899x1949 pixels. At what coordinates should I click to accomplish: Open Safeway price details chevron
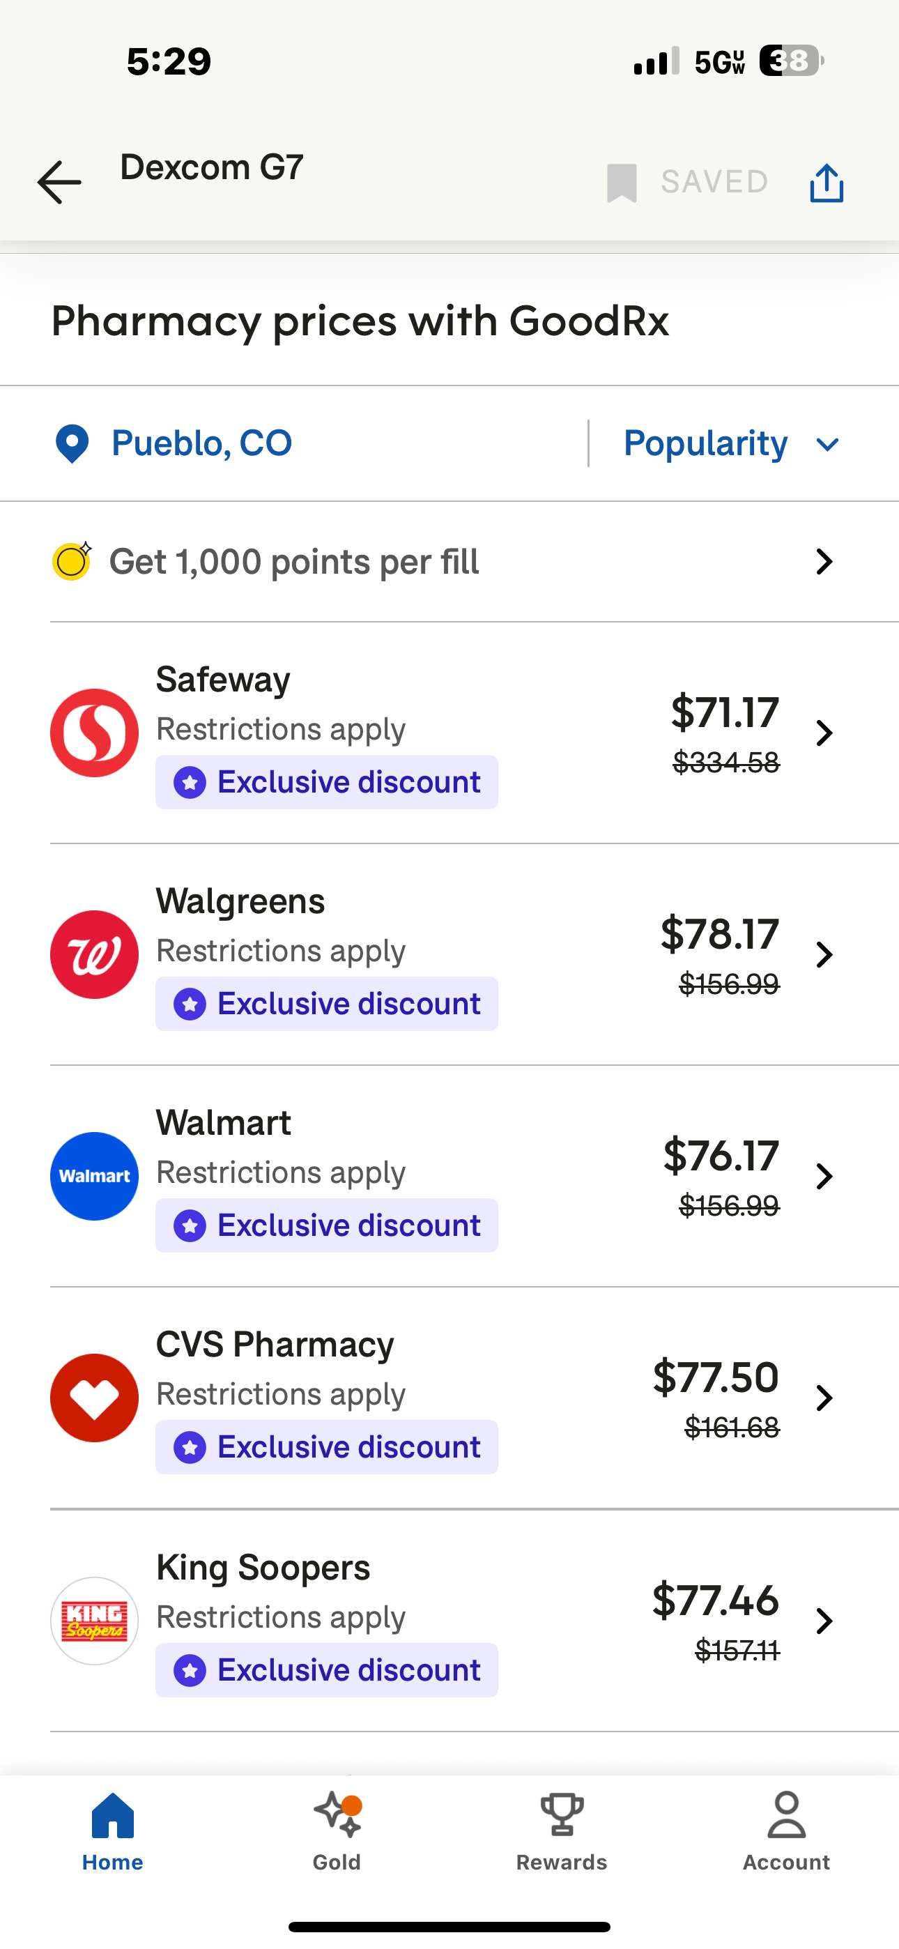[824, 733]
